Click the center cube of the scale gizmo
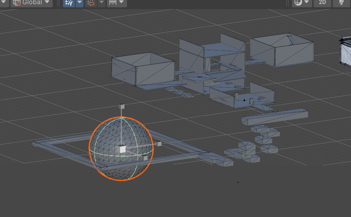351x217 pixels. pos(122,149)
